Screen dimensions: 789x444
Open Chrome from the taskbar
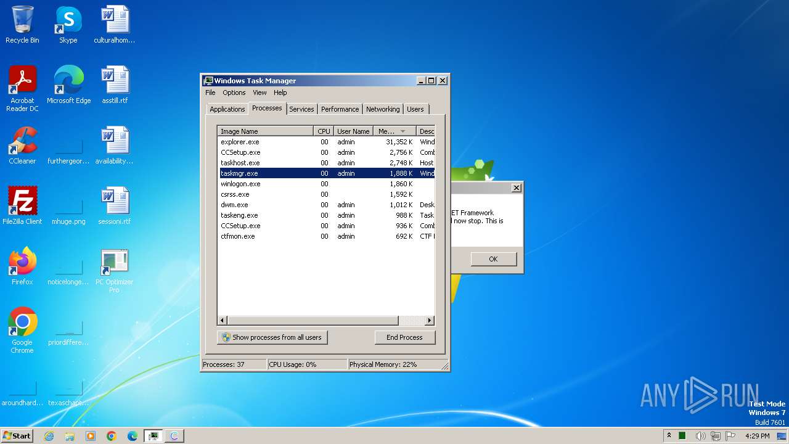point(112,436)
